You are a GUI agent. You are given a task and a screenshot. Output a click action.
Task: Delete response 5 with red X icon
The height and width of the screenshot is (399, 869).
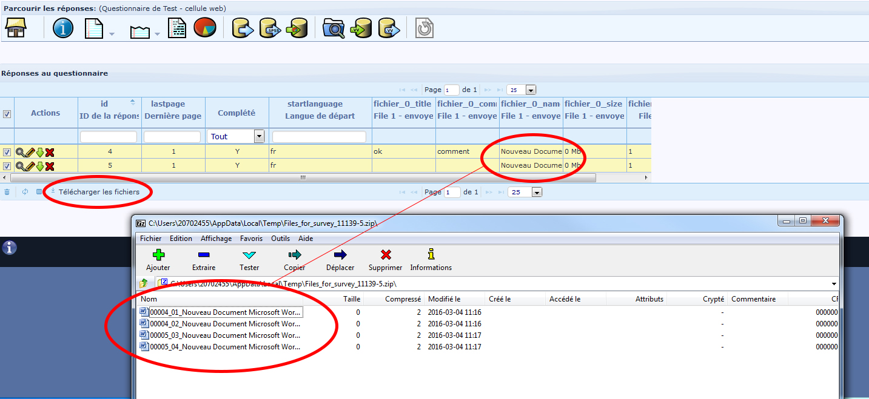click(x=50, y=166)
